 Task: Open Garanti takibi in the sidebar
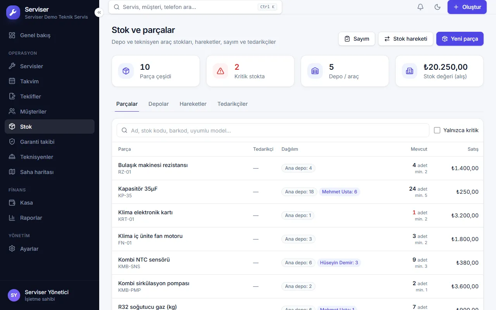pyautogui.click(x=50, y=142)
